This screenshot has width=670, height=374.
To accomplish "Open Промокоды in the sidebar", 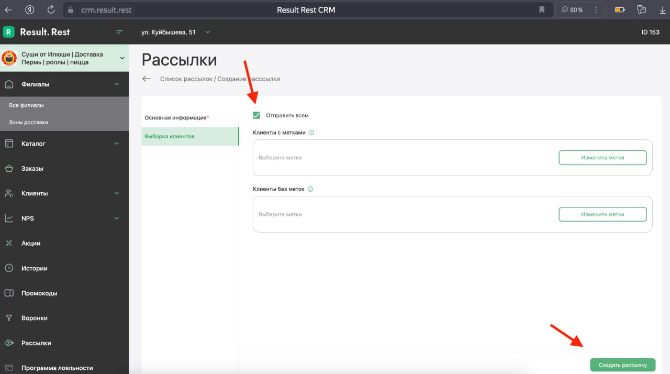I will coord(39,293).
